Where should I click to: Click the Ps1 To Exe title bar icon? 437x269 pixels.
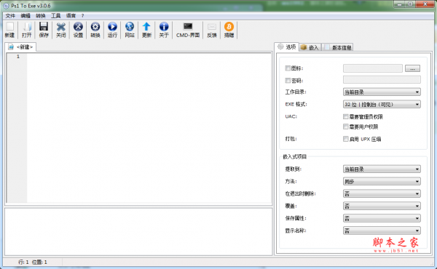6,6
